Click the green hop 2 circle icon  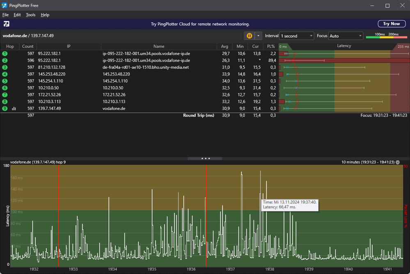(5, 60)
